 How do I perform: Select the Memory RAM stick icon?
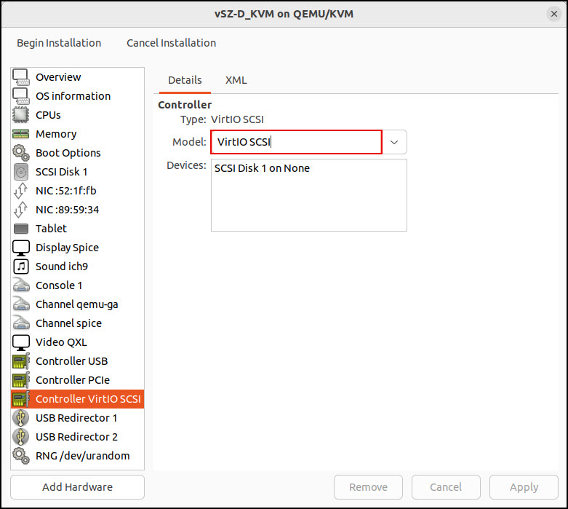click(x=21, y=134)
